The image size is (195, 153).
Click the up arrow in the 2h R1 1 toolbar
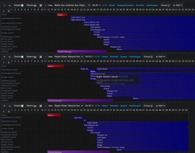tap(4, 5)
